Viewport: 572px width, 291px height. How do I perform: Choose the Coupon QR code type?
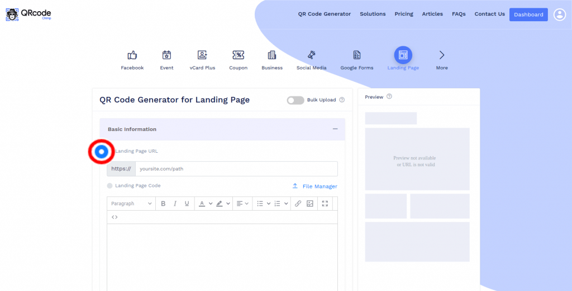(x=238, y=60)
